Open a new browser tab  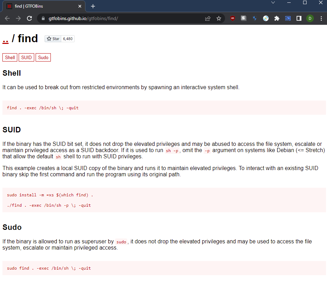(x=93, y=6)
